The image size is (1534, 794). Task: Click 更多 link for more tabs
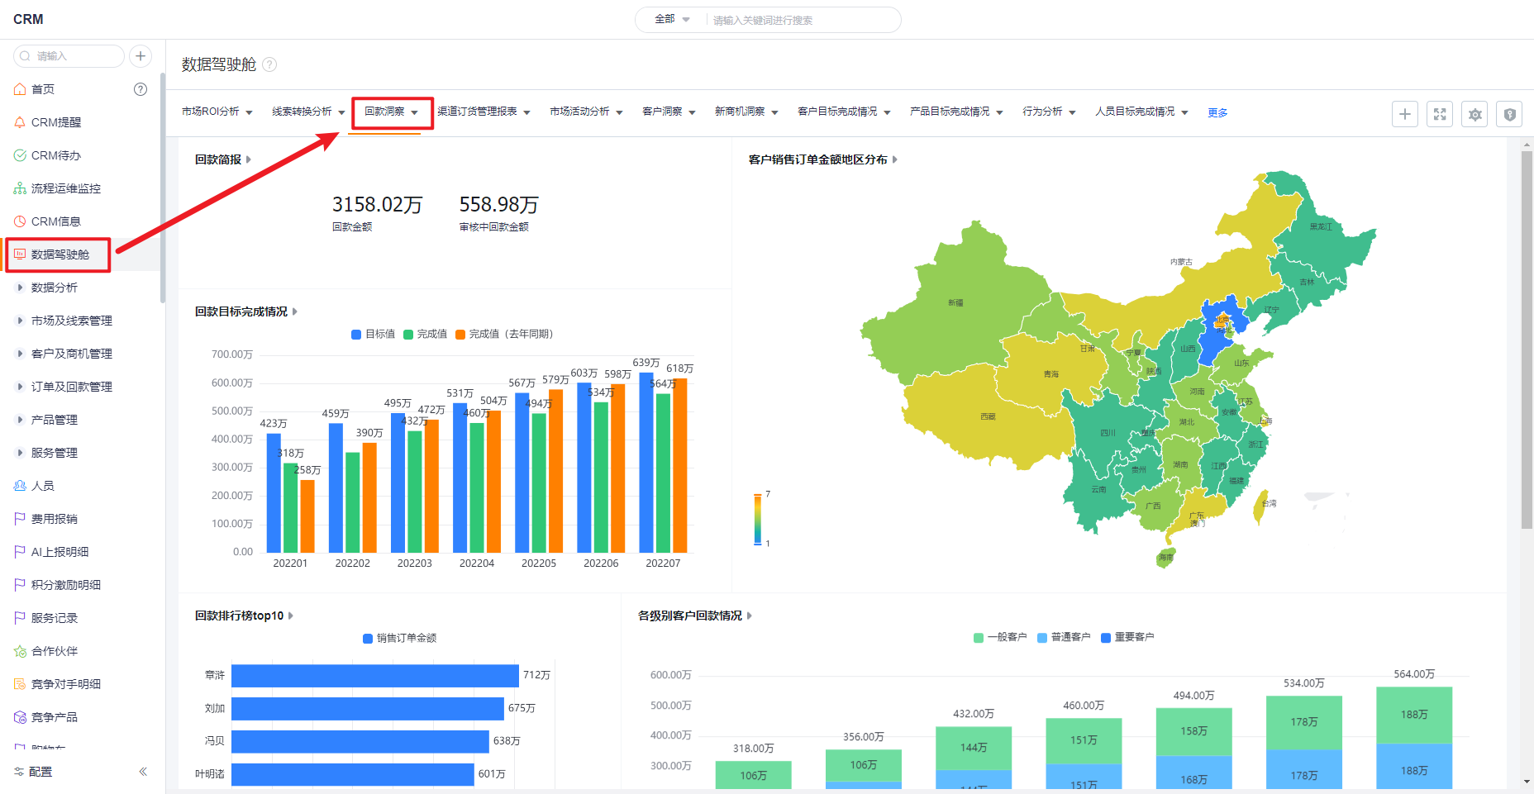point(1217,112)
